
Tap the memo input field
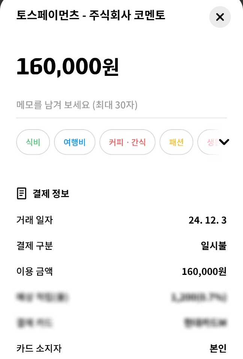pyautogui.click(x=112, y=105)
